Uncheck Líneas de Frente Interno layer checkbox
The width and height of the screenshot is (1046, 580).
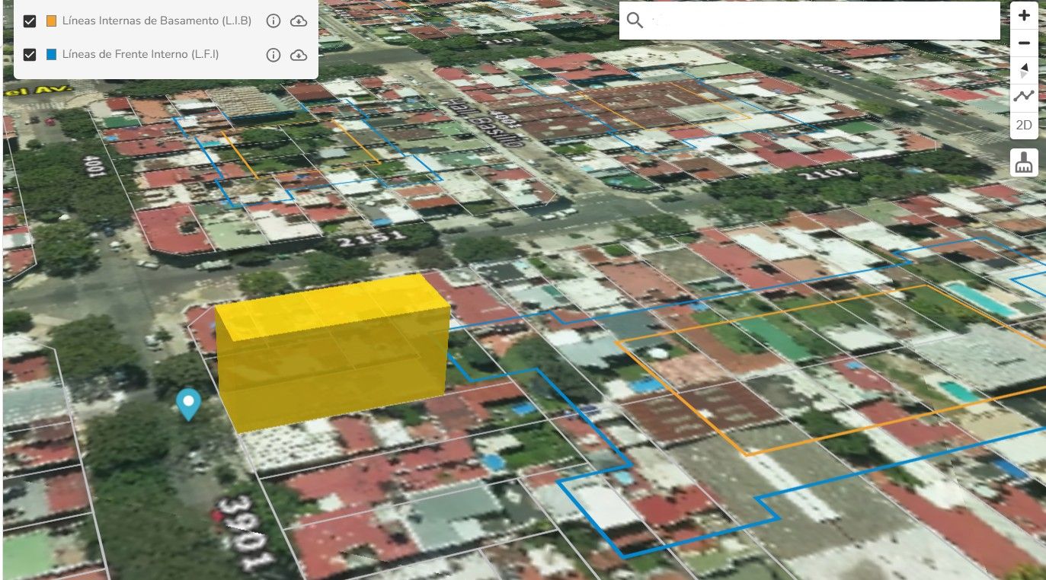pos(30,55)
